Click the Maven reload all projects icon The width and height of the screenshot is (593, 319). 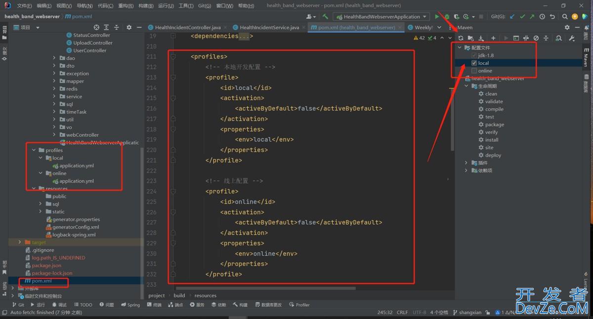(x=461, y=38)
